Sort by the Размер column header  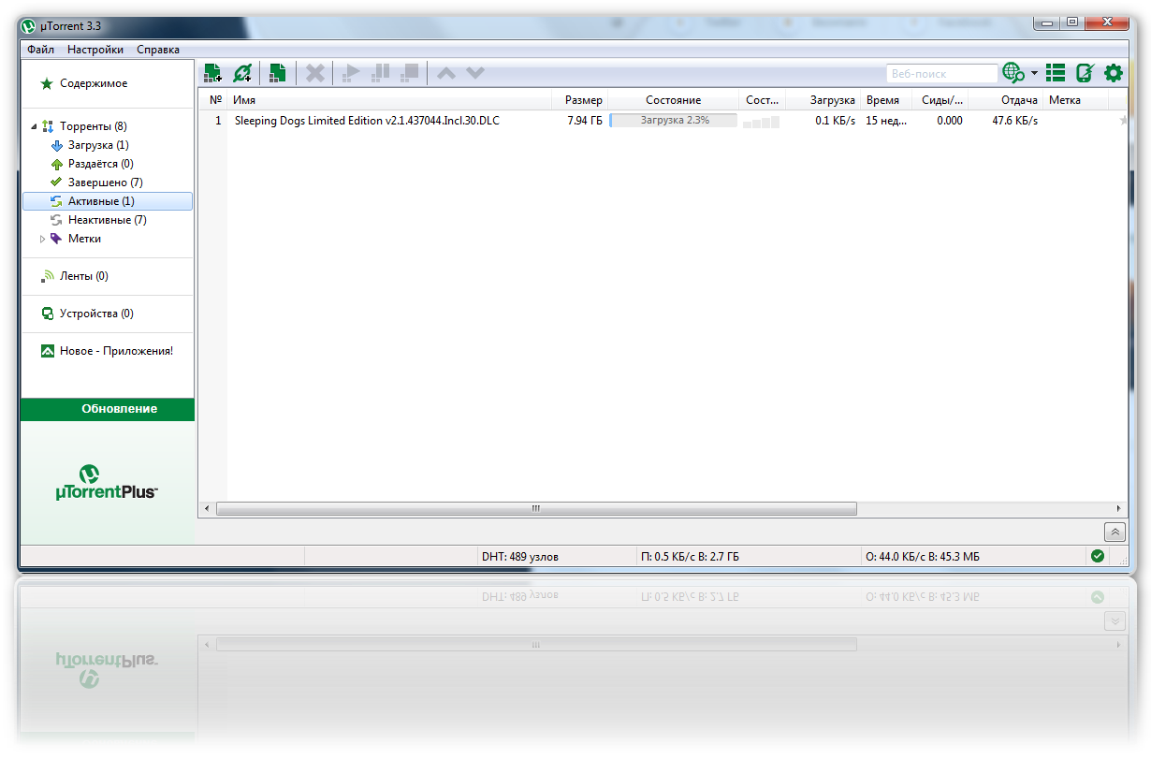tap(579, 100)
